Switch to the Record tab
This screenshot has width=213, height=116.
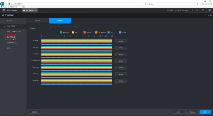coord(38,21)
